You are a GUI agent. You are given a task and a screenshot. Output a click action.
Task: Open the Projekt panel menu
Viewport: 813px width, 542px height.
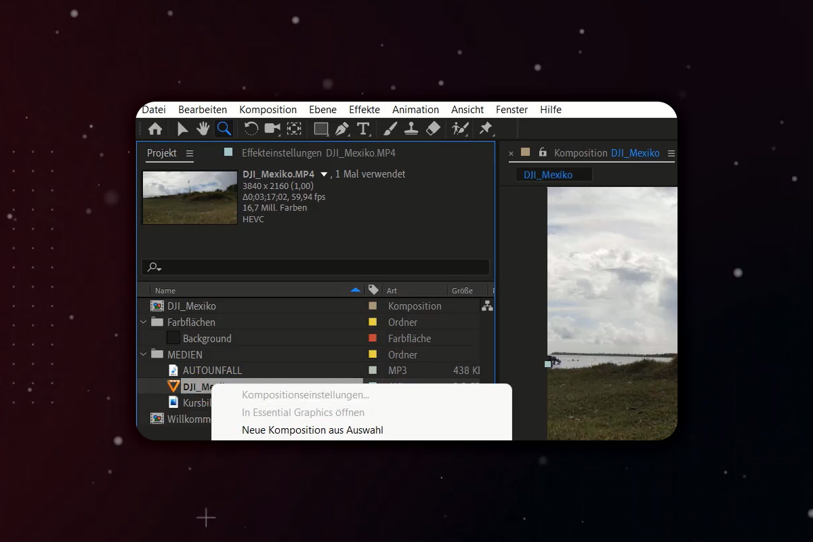(190, 153)
